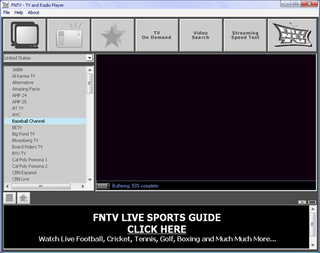Viewport: 320px width, 253px height.
Task: Click channel list vertical scrollbar thumb
Action: click(x=90, y=84)
